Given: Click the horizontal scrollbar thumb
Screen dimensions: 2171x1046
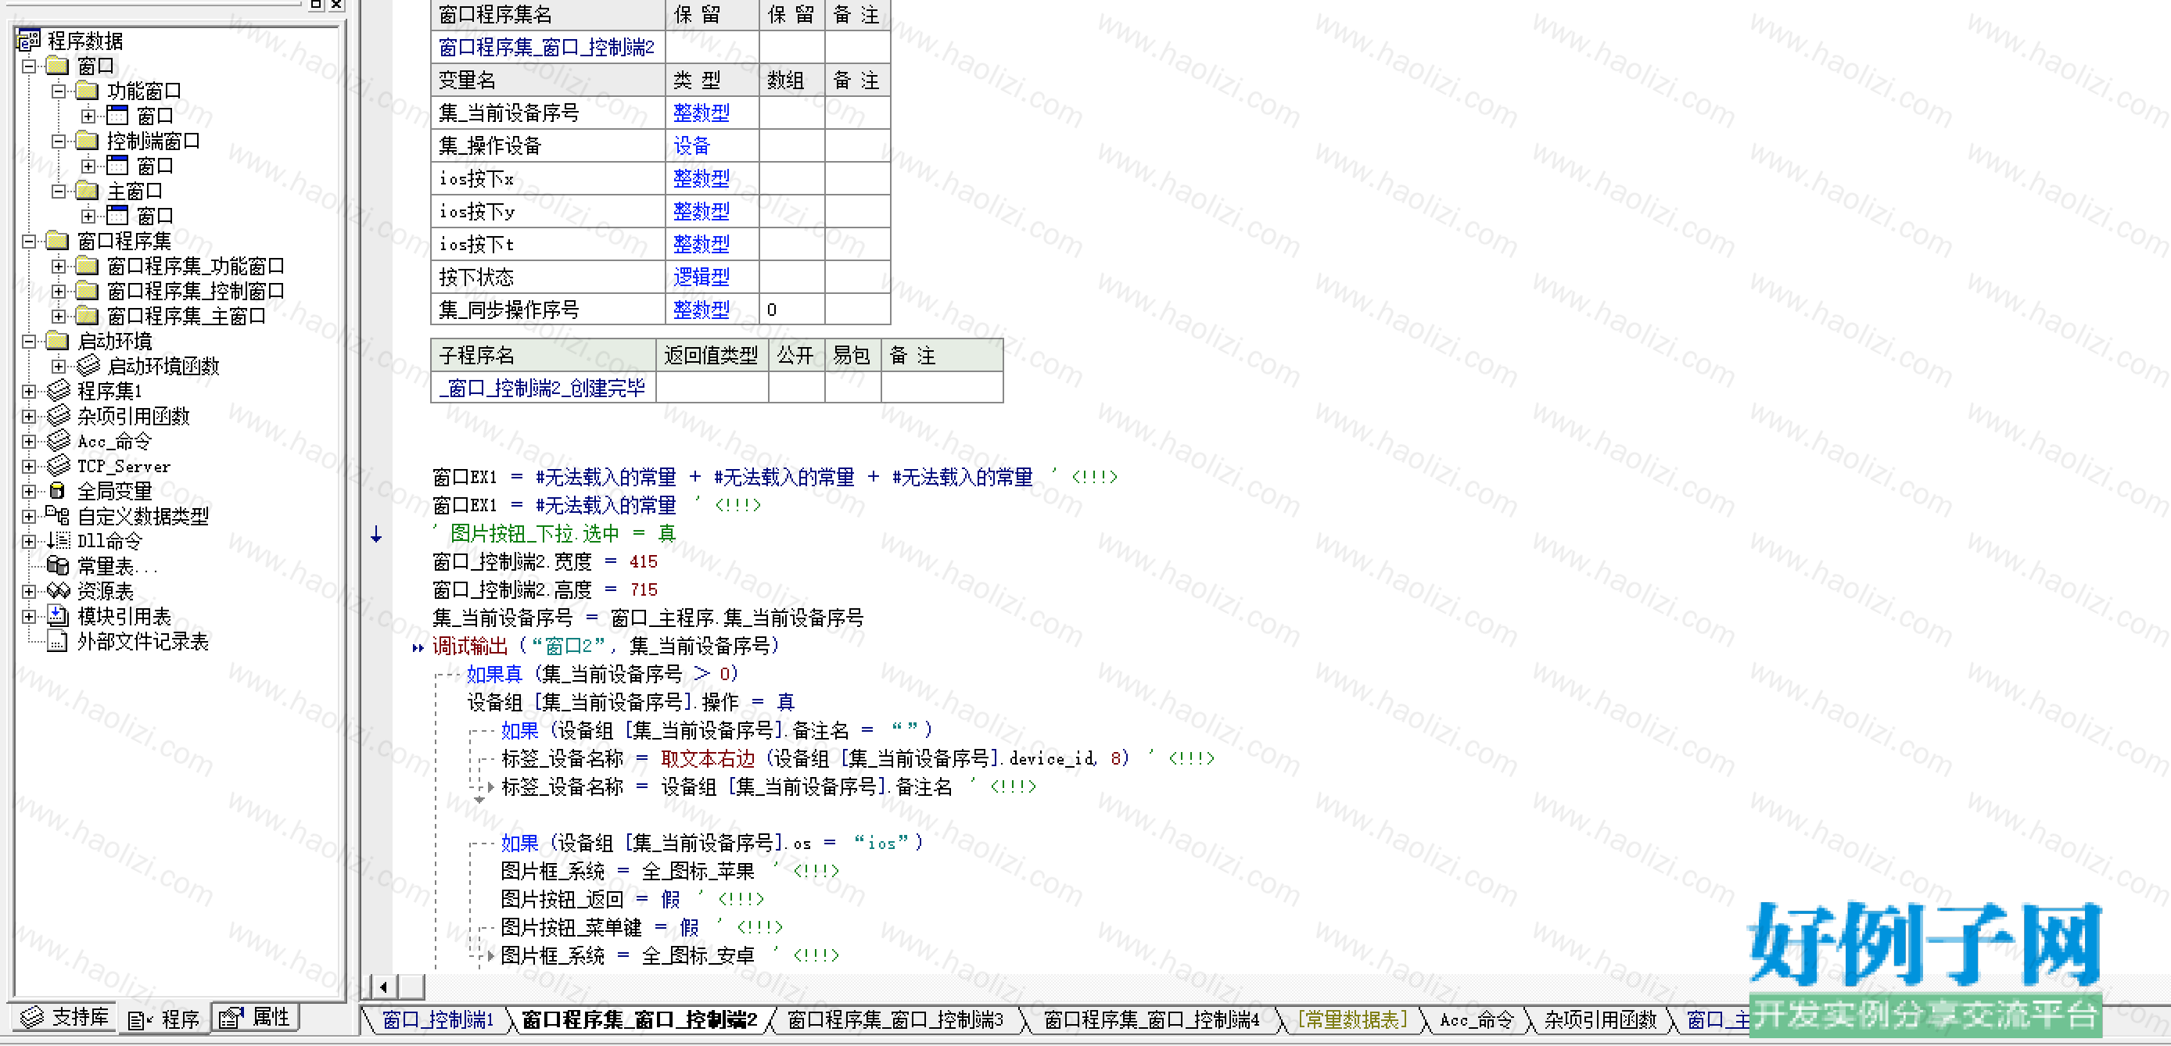Looking at the screenshot, I should pos(411,987).
